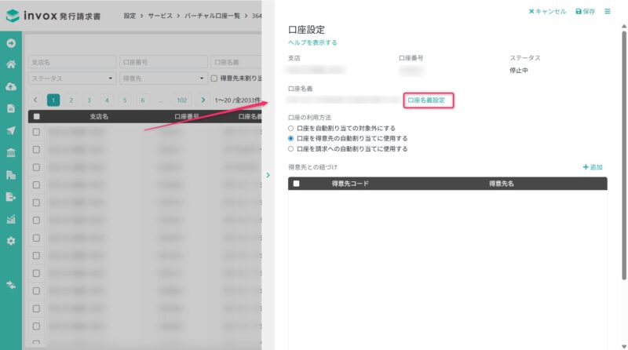
Task: Click 得意先コード column header
Action: pyautogui.click(x=350, y=184)
